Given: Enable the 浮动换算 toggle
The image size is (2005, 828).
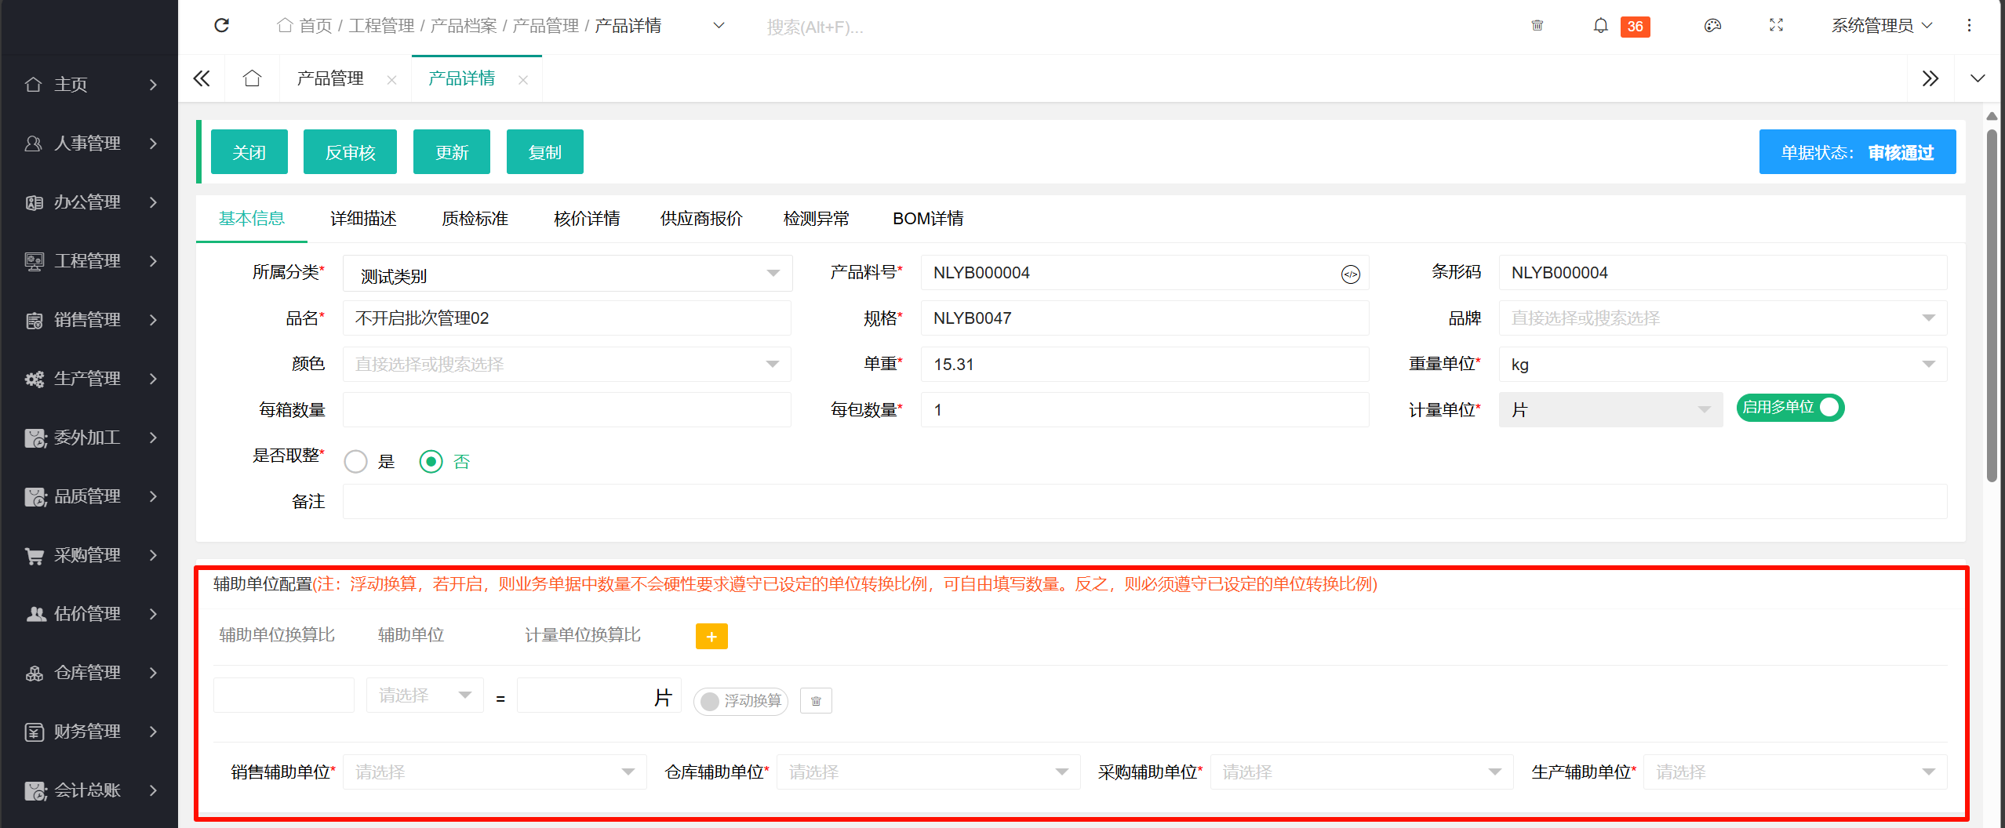Looking at the screenshot, I should (x=740, y=701).
